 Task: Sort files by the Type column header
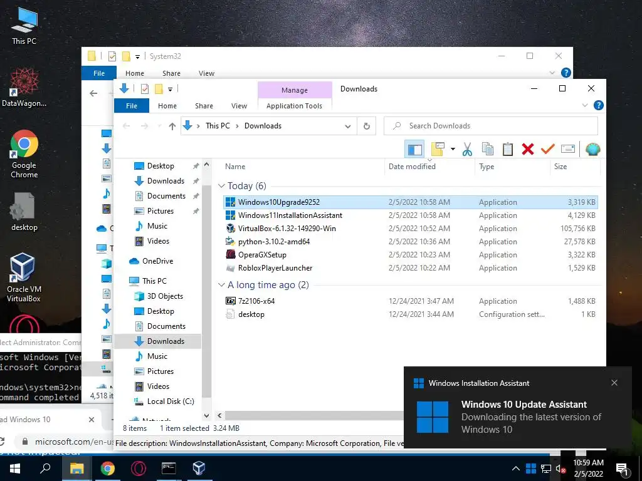point(487,167)
